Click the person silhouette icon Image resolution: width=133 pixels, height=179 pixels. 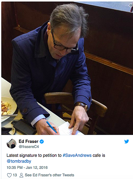pos(21,175)
